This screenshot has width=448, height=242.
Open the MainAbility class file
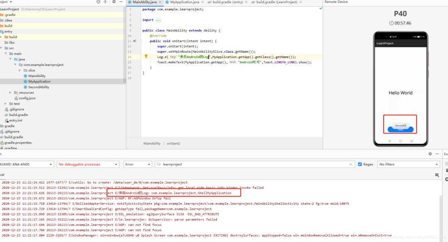[37, 76]
